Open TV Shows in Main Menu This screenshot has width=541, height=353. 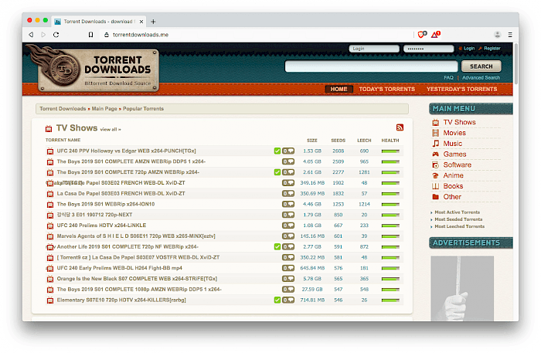(x=459, y=122)
